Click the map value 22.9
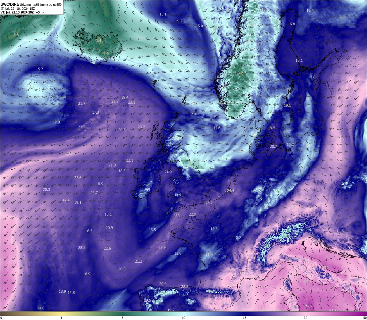Screen dimensions: 367x320 tap(192, 214)
